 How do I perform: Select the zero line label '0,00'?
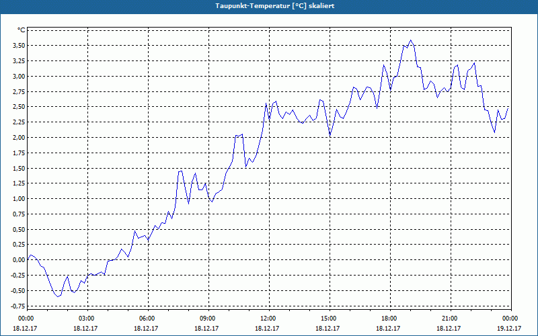[x=20, y=260]
